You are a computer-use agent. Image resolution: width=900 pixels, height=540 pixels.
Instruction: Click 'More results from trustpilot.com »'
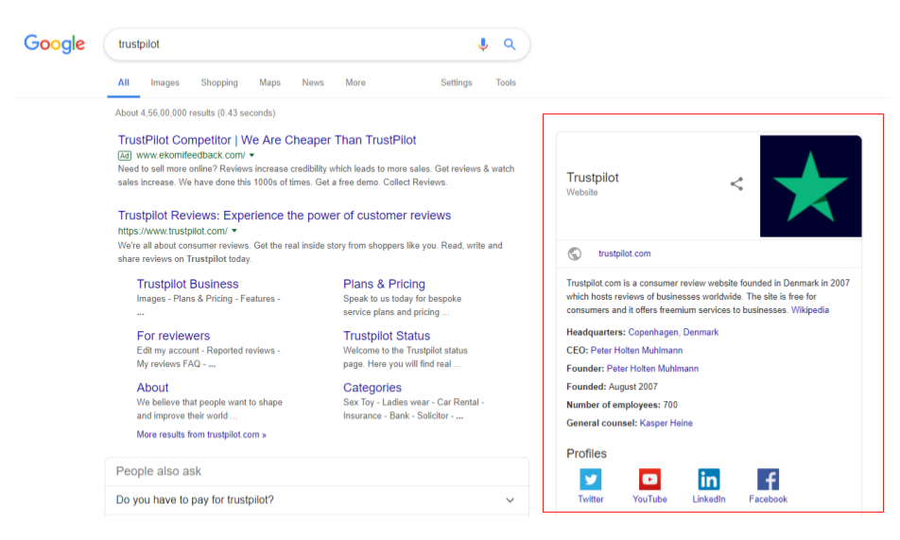[x=201, y=434]
